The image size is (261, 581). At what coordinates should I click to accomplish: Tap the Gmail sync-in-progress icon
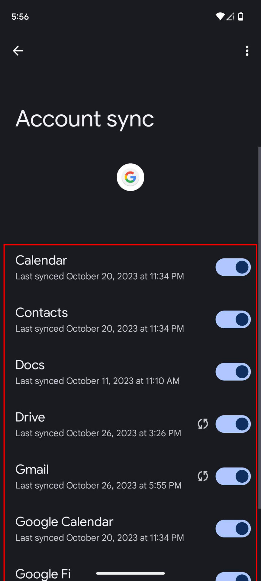click(x=203, y=476)
